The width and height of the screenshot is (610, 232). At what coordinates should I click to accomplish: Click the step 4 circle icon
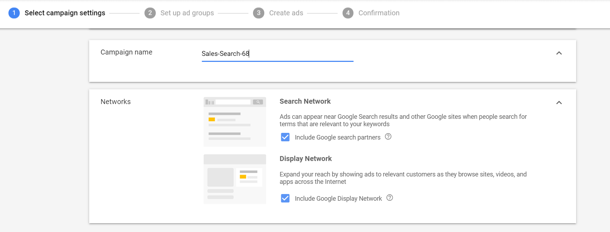pyautogui.click(x=348, y=13)
